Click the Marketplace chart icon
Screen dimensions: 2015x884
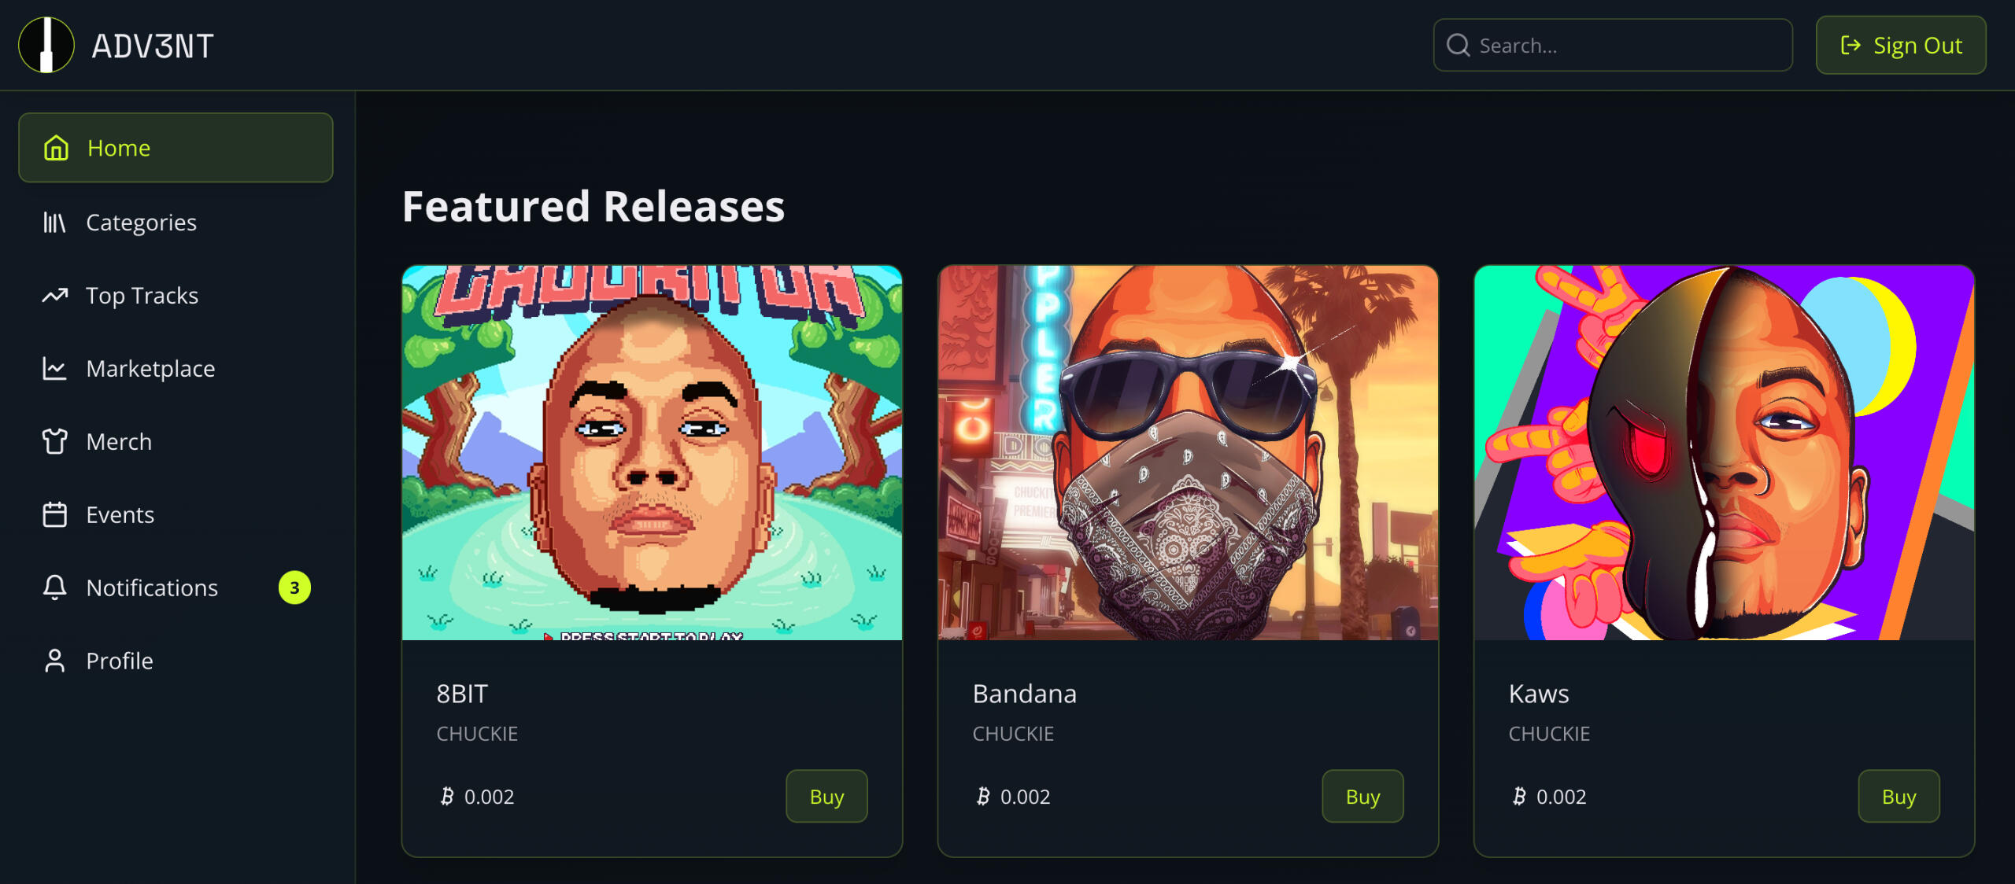54,369
